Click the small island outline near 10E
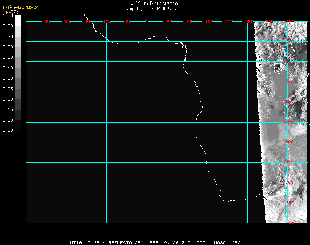This screenshot has width=310, height=245. click(x=182, y=48)
